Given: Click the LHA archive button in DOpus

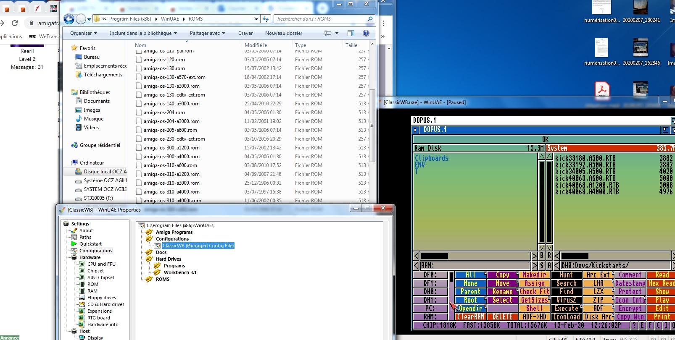Looking at the screenshot, I should coord(598,283).
